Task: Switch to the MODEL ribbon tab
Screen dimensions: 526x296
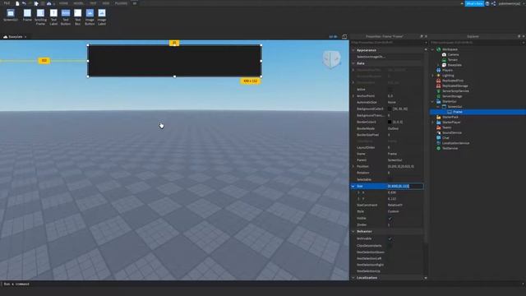Action: click(79, 3)
